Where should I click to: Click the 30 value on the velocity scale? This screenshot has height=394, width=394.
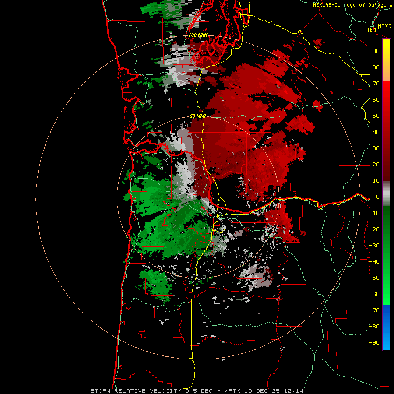point(376,148)
